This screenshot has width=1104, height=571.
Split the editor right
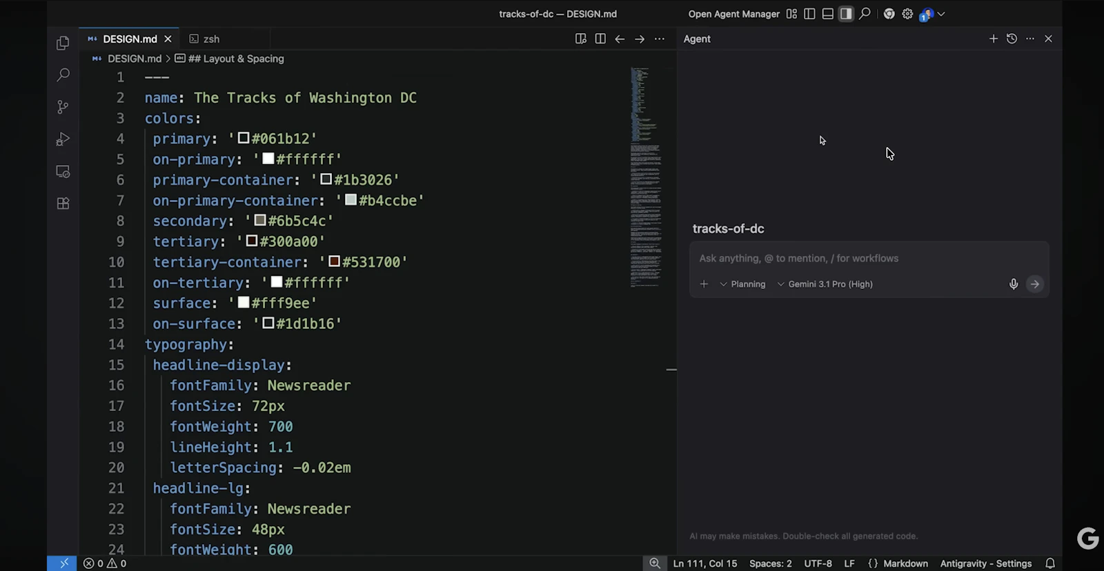600,39
